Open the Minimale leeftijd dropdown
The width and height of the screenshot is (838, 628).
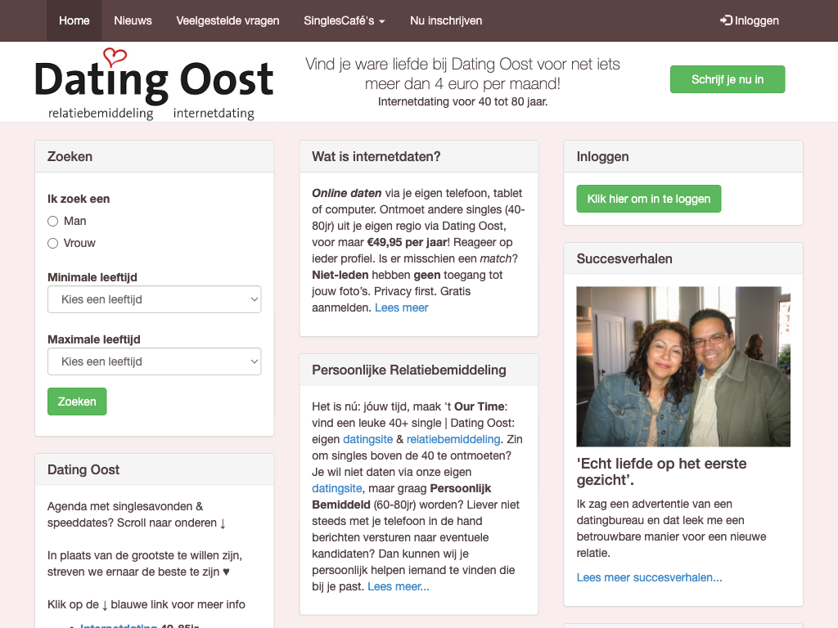[155, 299]
